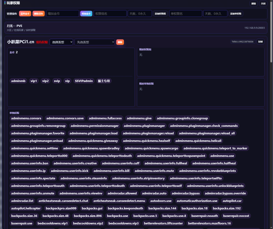Click the adminmenu.userinfo.mute chip
Image resolution: width=273 pixels, height=229 pixels.
click(x=154, y=171)
